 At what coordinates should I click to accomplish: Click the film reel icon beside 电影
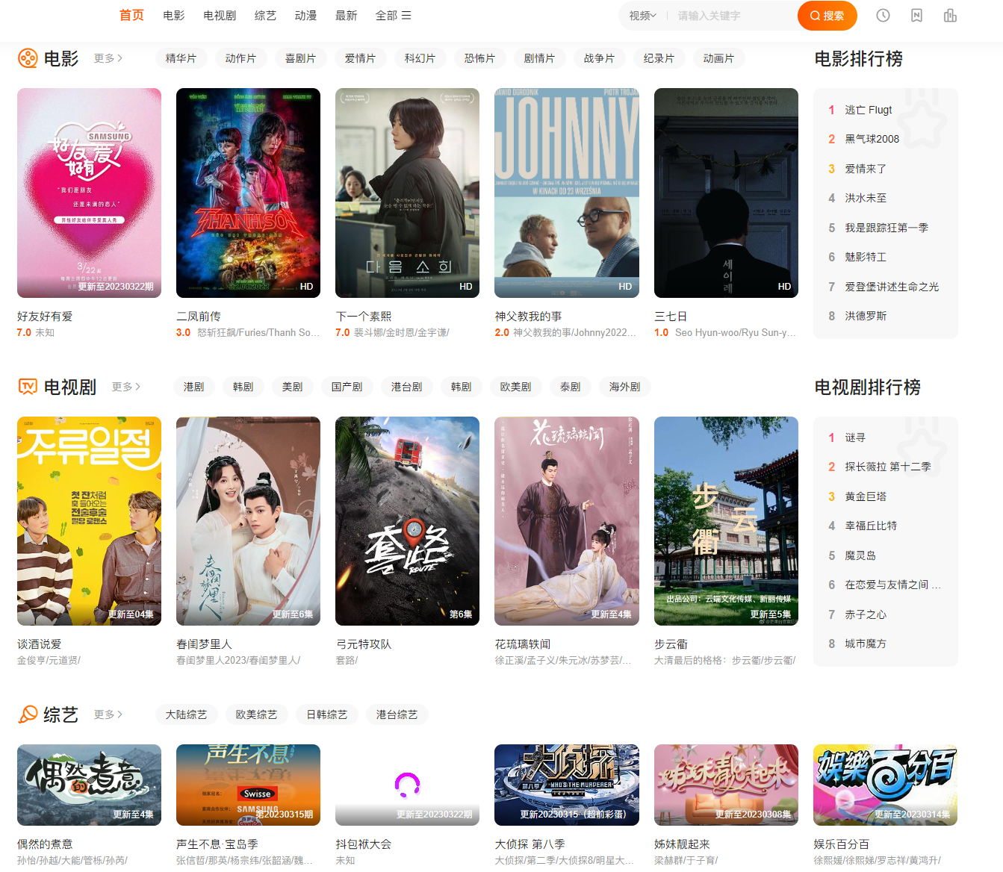(28, 58)
